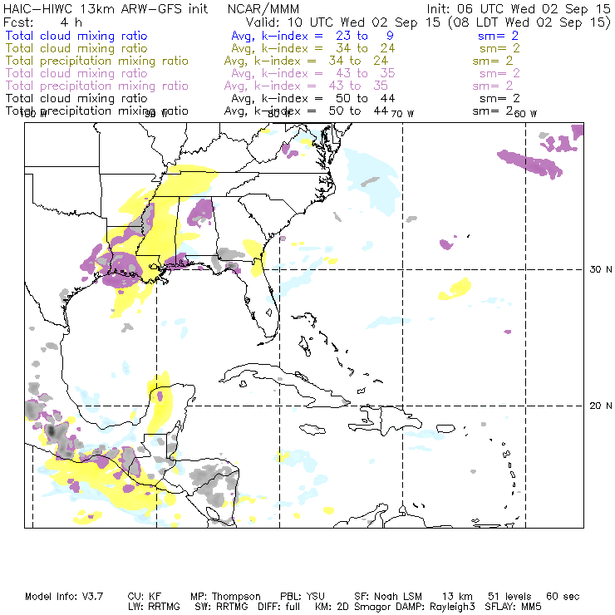
Task: Select the 'NCAR/MMM' header label
Action: coord(263,9)
